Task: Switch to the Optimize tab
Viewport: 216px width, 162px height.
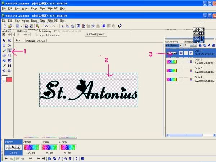Action: coord(30,41)
